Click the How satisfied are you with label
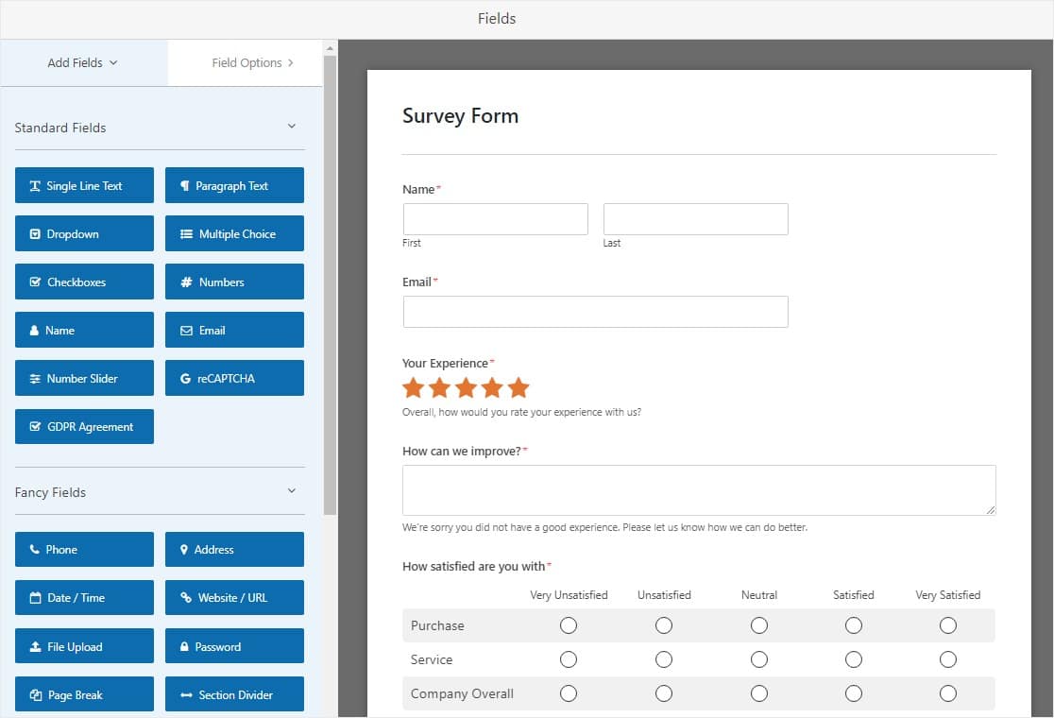Image resolution: width=1054 pixels, height=718 pixels. tap(474, 566)
